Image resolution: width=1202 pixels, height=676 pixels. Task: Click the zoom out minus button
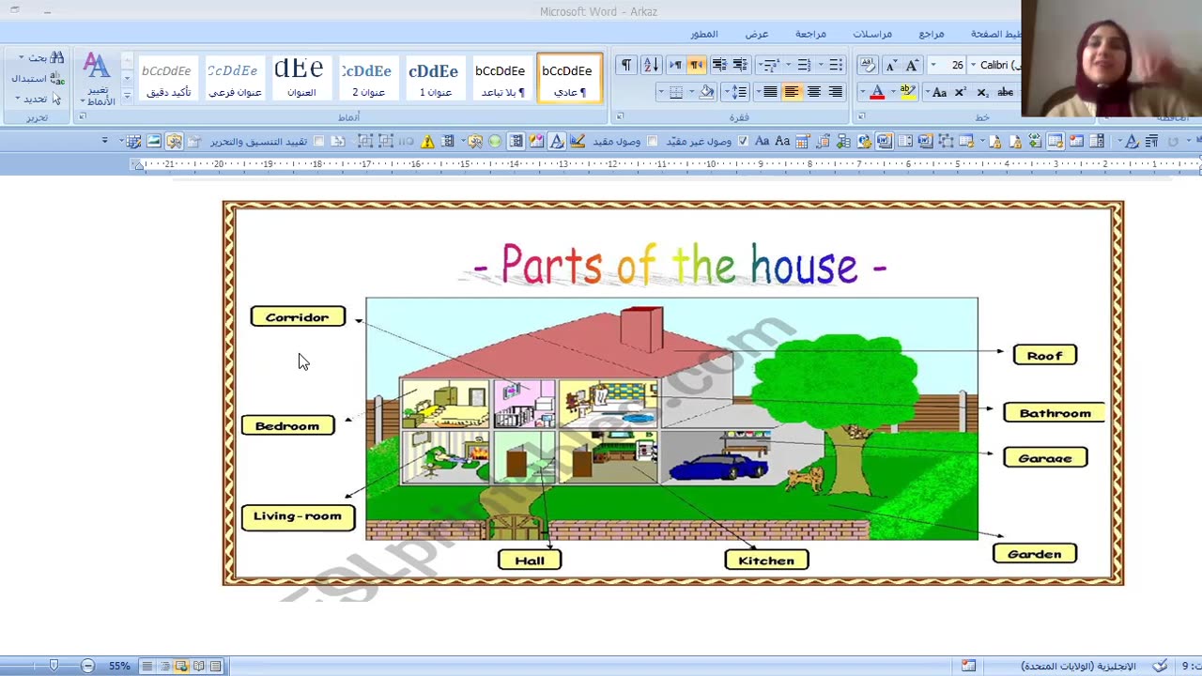click(87, 666)
